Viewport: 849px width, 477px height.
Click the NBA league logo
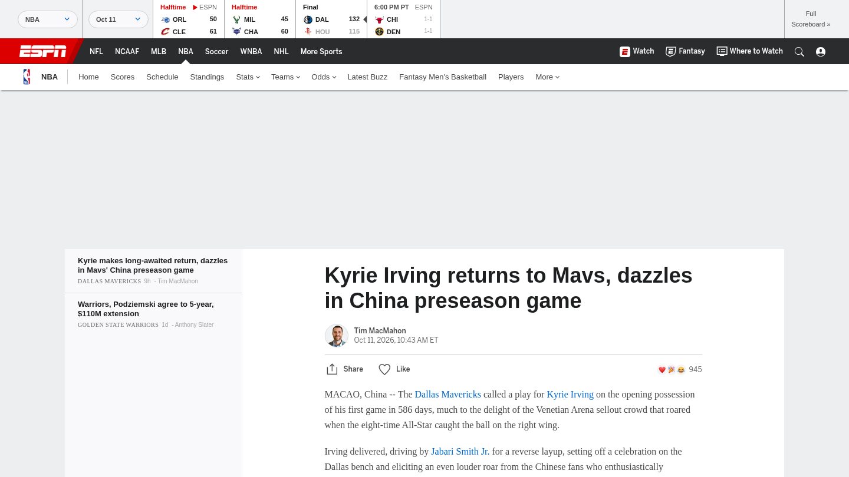tap(27, 77)
